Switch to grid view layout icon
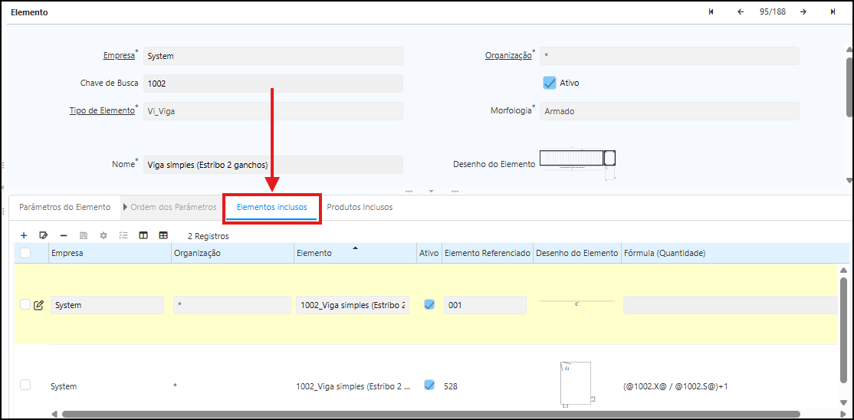Image resolution: width=854 pixels, height=420 pixels. point(163,235)
